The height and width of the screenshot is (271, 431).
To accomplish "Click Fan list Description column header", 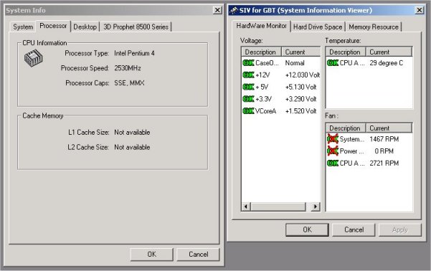I will (x=346, y=128).
